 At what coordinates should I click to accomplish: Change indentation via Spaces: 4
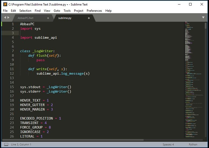tap(168, 144)
